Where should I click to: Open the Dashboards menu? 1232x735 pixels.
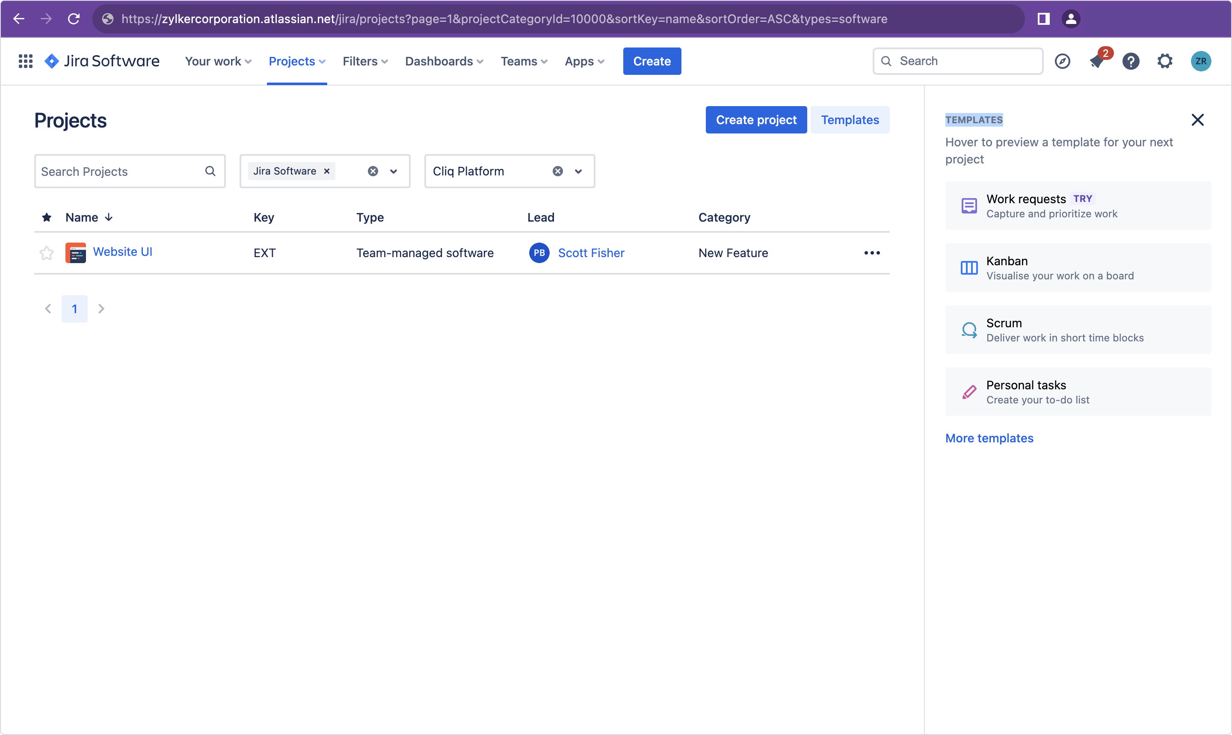pos(444,62)
